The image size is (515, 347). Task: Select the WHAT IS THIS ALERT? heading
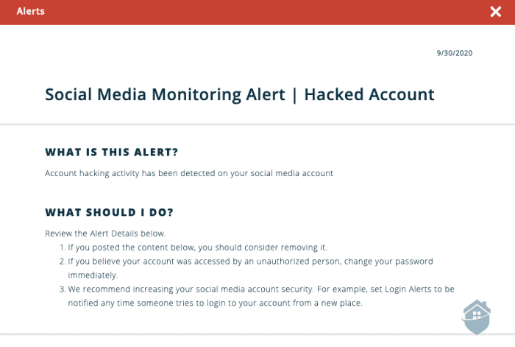[112, 153]
